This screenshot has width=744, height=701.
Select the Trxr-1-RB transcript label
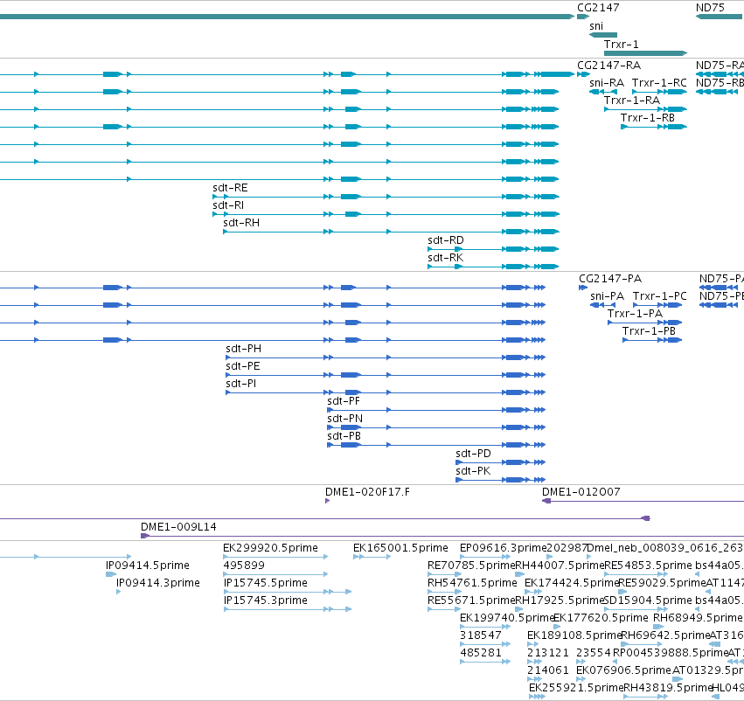point(647,118)
